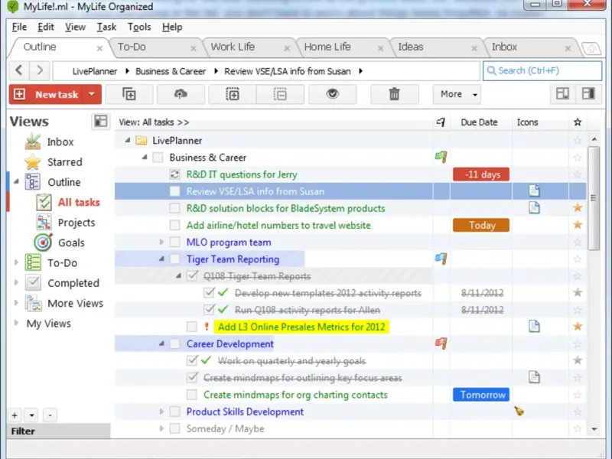The width and height of the screenshot is (612, 459).
Task: Click the flag column header icon
Action: (441, 122)
